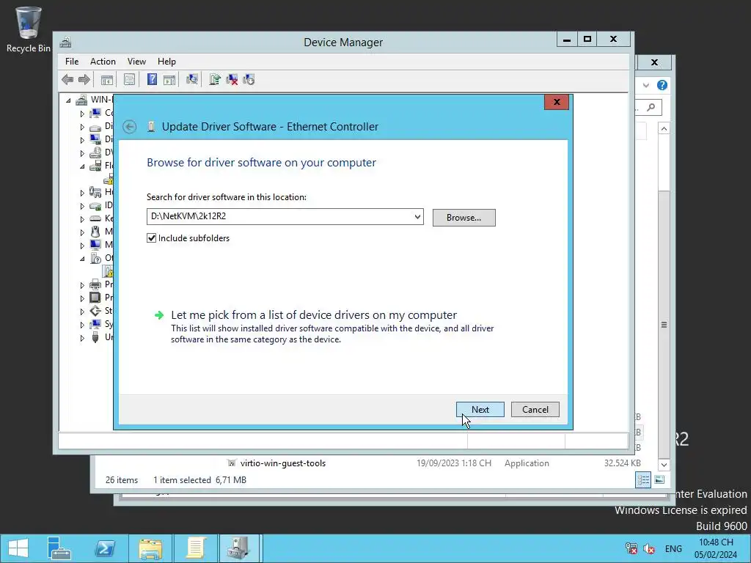Open Recycle Bin desktop icon
Viewport: 751px width, 563px height.
(29, 29)
